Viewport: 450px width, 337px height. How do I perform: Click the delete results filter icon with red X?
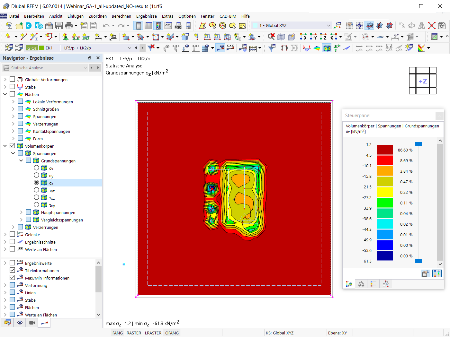point(151,48)
